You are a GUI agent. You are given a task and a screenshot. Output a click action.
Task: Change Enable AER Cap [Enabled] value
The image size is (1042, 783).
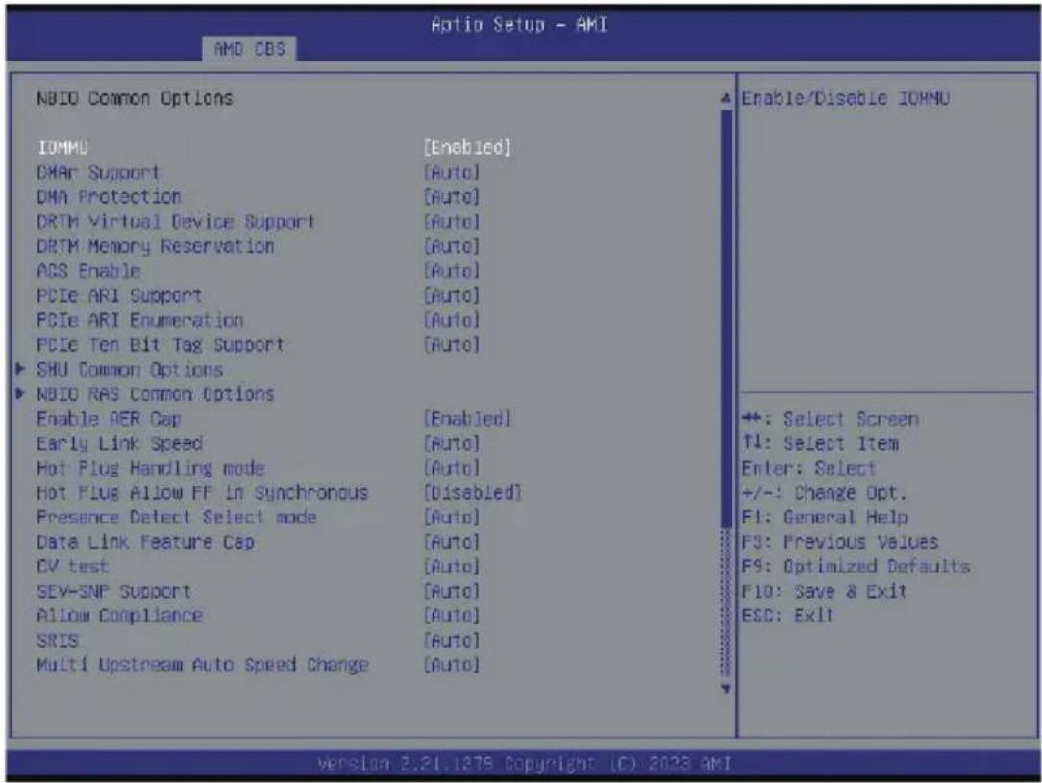467,419
